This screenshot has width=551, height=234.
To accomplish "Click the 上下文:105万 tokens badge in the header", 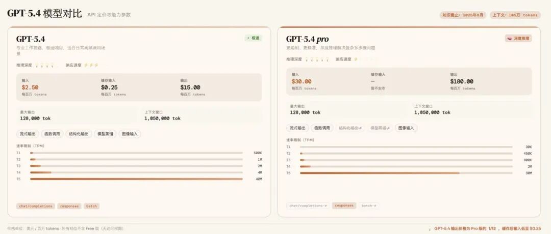I will 515,15.
